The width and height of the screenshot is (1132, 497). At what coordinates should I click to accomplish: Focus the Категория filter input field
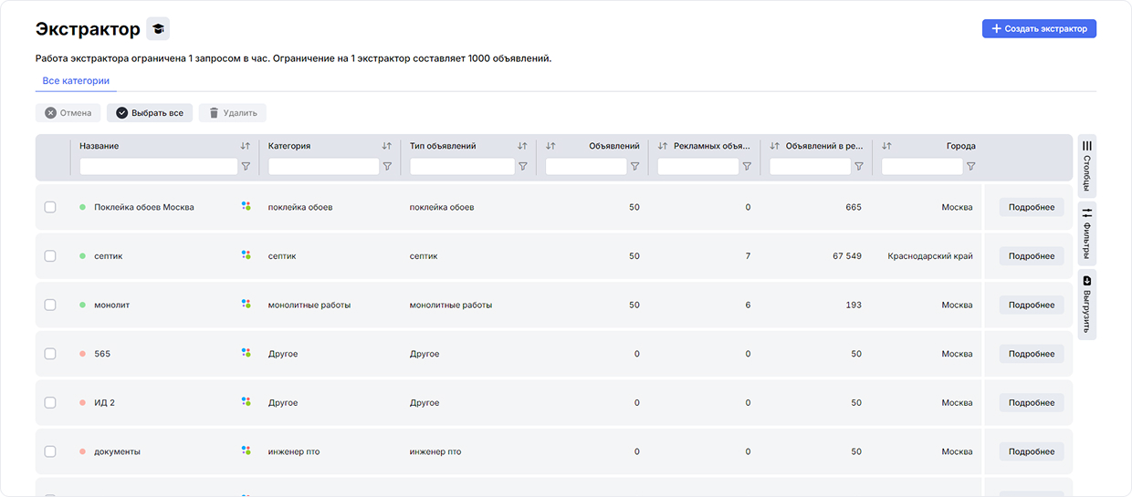click(x=323, y=167)
